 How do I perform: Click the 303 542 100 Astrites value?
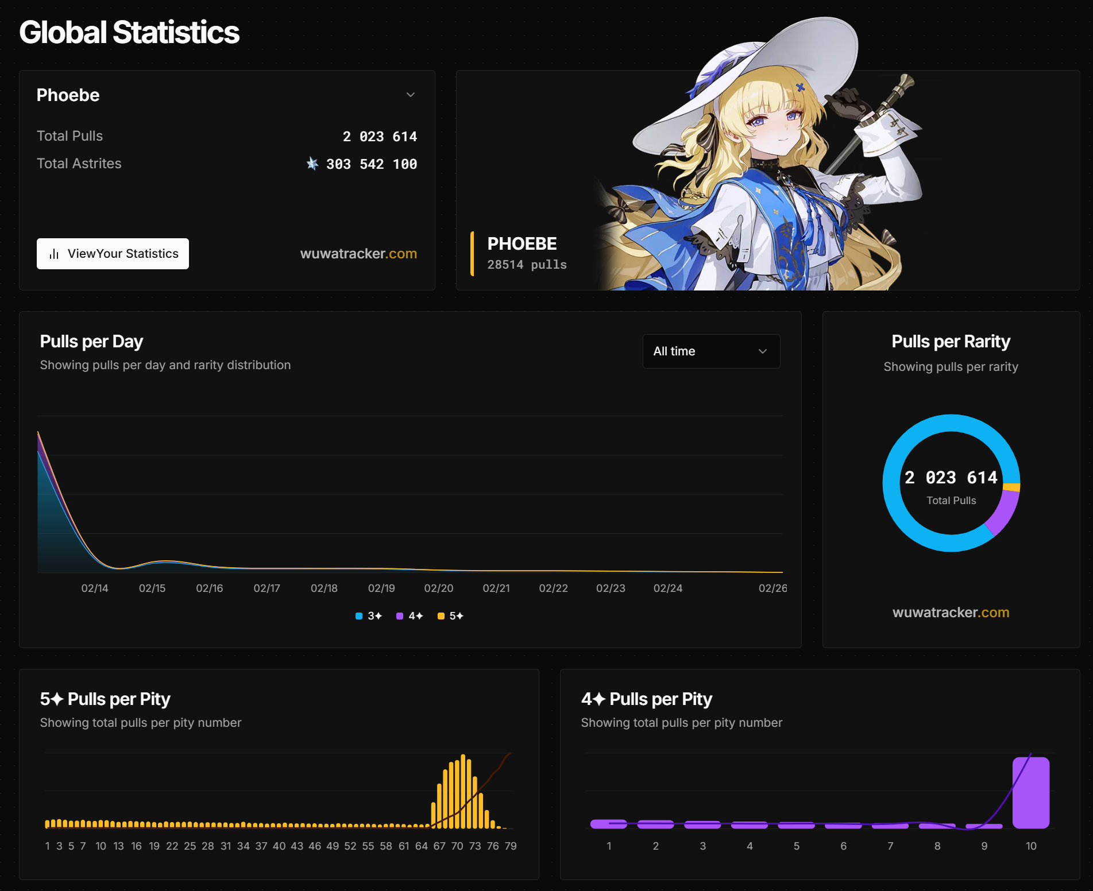pyautogui.click(x=372, y=164)
